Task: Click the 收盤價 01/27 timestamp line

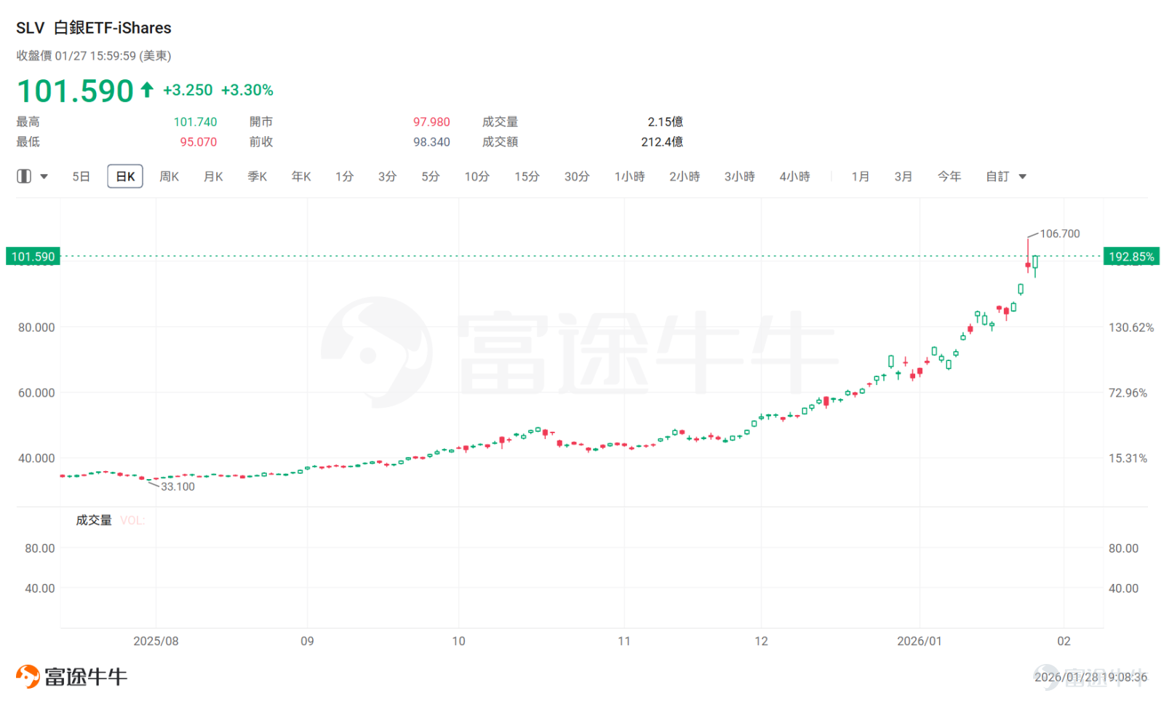Action: [94, 56]
